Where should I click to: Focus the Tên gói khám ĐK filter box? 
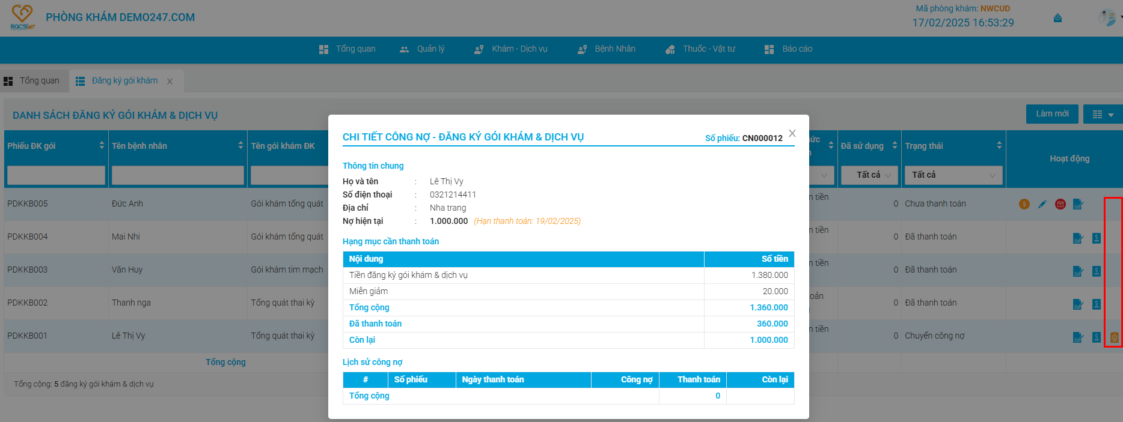coord(289,175)
